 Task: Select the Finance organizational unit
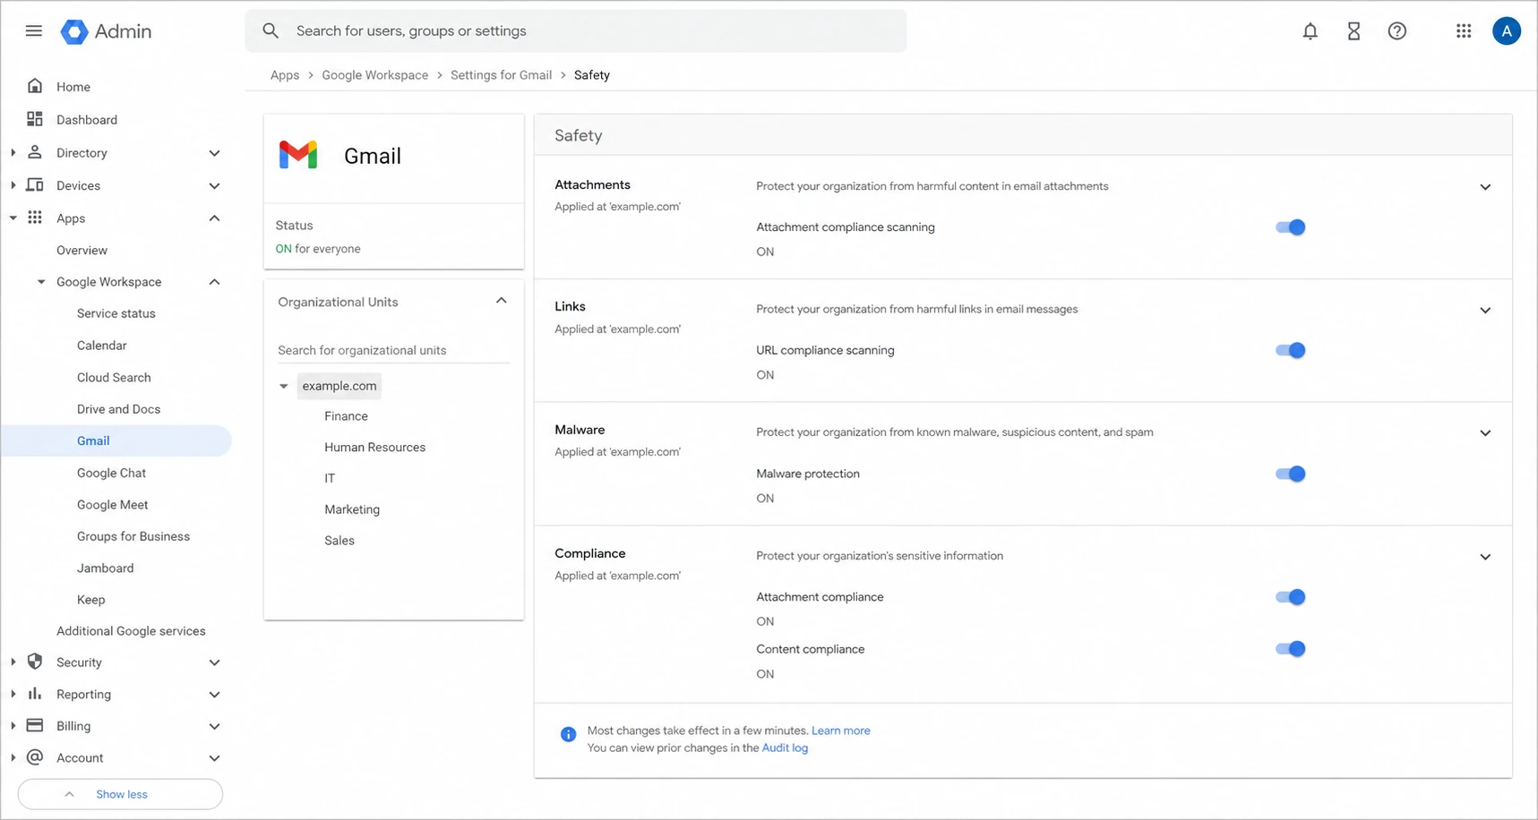(x=346, y=416)
